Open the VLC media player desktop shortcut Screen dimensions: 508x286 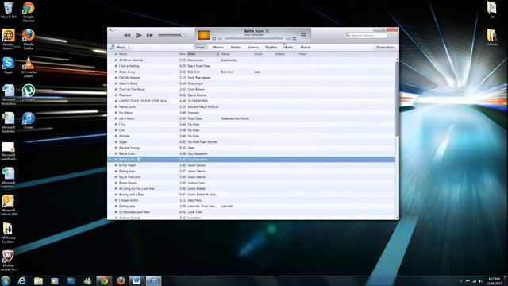click(x=29, y=67)
